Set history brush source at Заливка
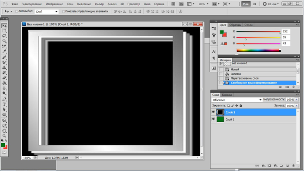Screen dimensions: 304x171 coord(221,74)
